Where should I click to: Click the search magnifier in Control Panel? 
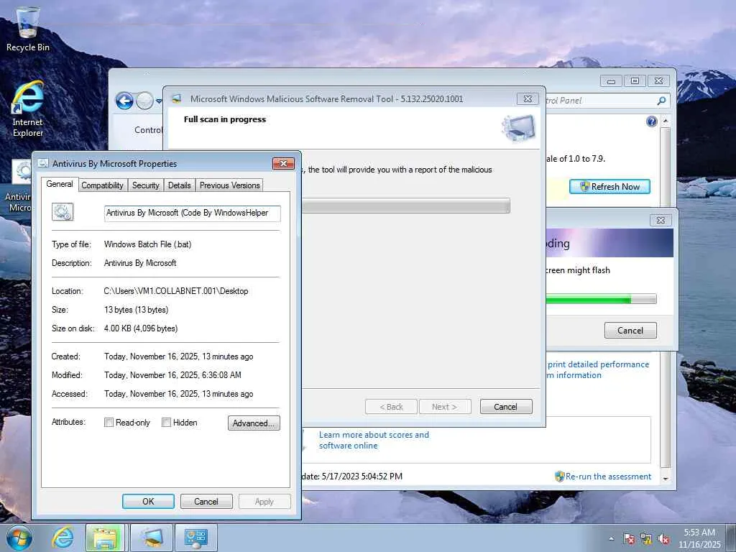661,101
